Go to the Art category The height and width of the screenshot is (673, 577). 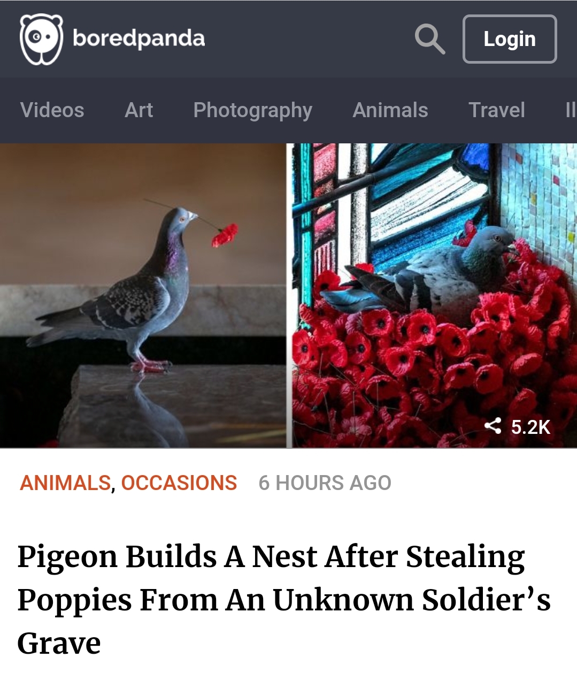(139, 110)
